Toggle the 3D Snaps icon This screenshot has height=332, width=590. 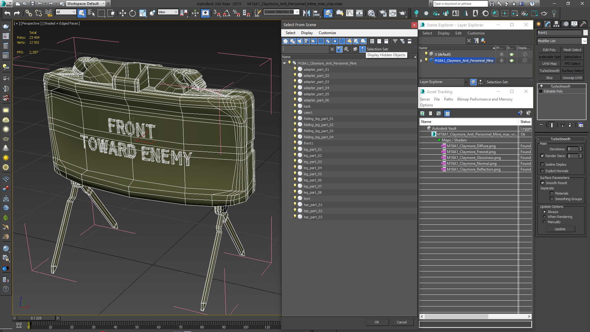[x=217, y=13]
